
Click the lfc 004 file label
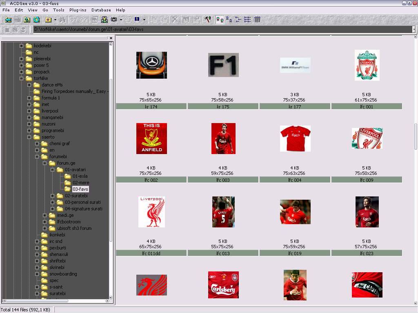295,180
